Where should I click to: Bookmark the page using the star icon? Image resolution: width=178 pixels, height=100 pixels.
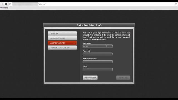pyautogui.click(x=176, y=4)
